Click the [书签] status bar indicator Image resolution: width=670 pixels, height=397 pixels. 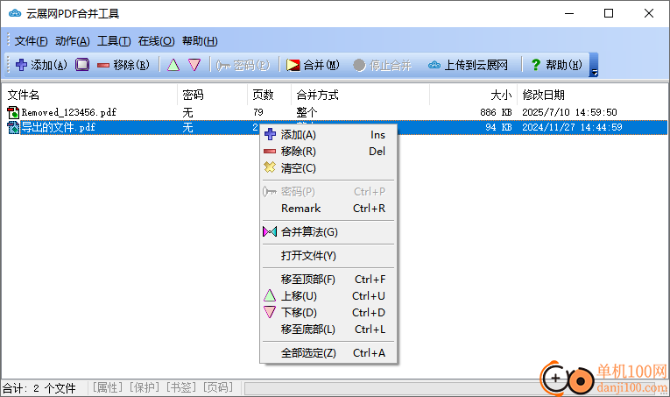pos(181,387)
